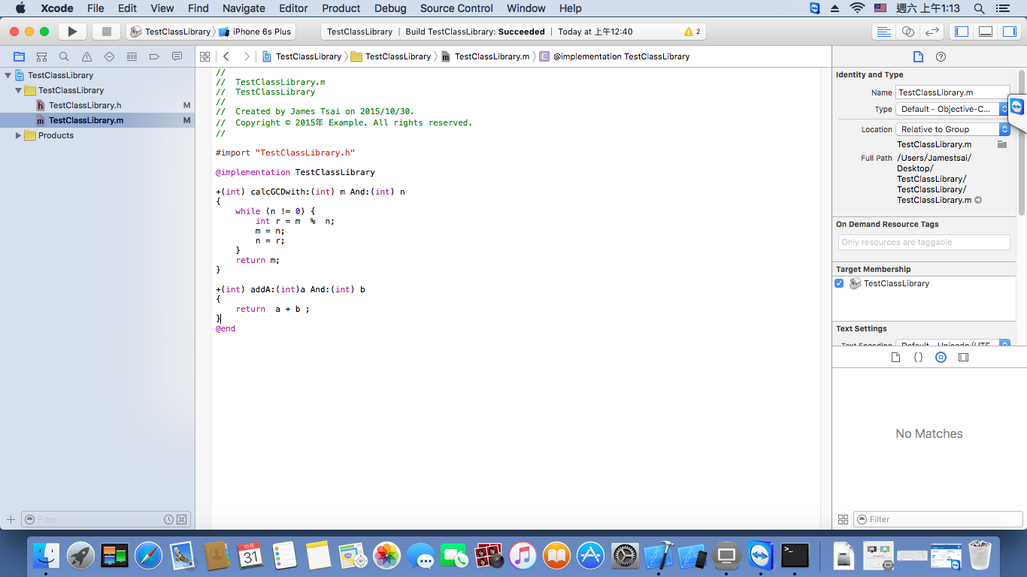This screenshot has height=577, width=1027.
Task: Click the Name field in inspector
Action: pyautogui.click(x=953, y=92)
